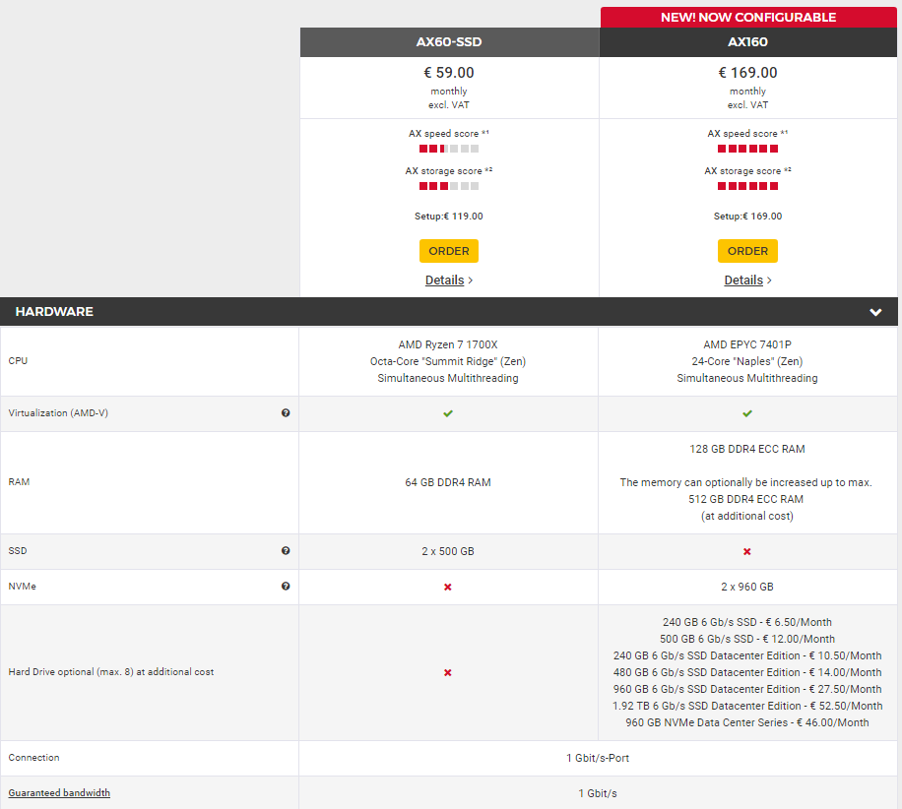Viewport: 902px width, 809px height.
Task: Click the AX speed score rating for AX160
Action: pos(747,149)
